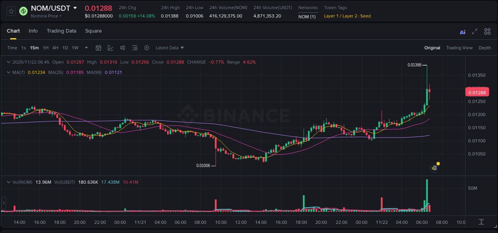The width and height of the screenshot is (498, 233).
Task: Select the candlestick chart style icon
Action: [x=122, y=48]
